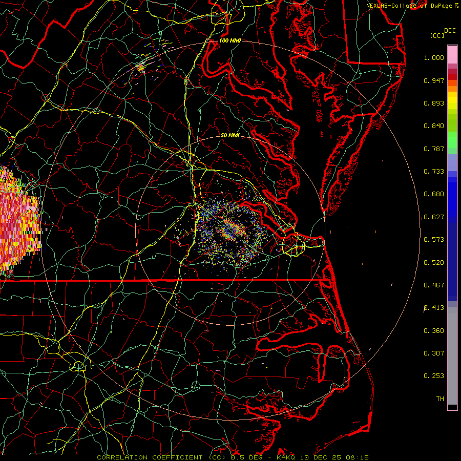Click the 0.787 legend value
461x461 pixels.
click(x=434, y=149)
